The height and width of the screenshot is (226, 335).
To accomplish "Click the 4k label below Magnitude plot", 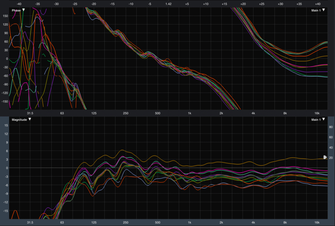I will click(x=253, y=223).
